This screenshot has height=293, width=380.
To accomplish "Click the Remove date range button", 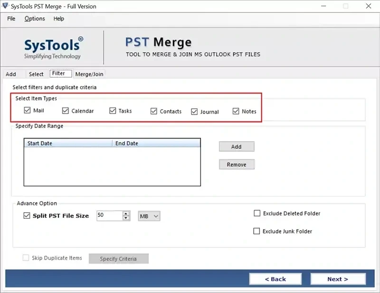I will click(x=237, y=165).
